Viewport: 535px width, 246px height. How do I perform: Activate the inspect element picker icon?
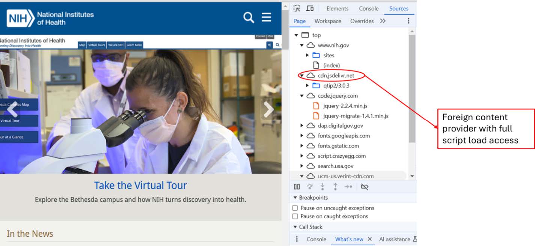click(297, 9)
